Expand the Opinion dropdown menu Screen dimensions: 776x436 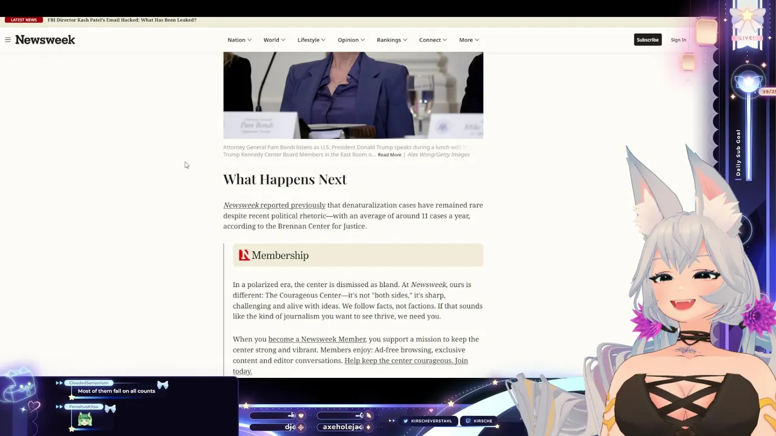[351, 40]
